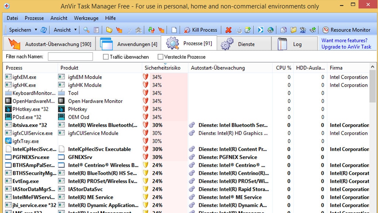
Task: Sort by the Sicherheitsrisiko column header
Action: click(x=165, y=68)
